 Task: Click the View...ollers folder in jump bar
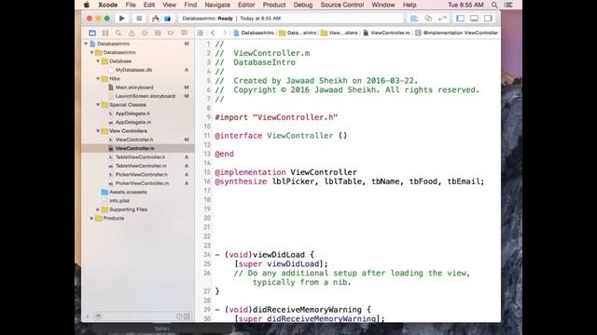340,33
